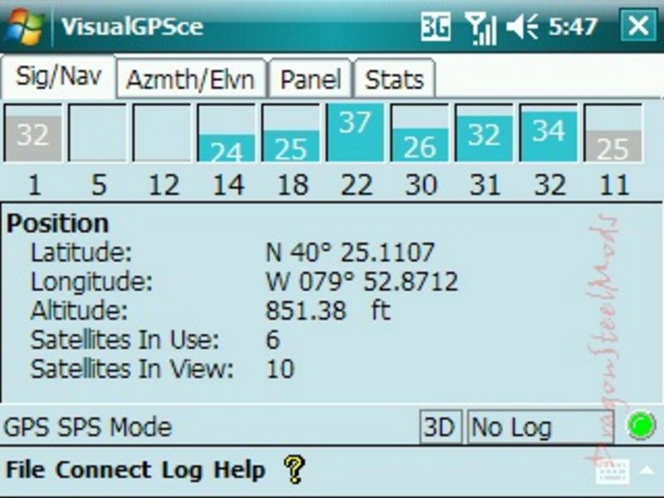The image size is (664, 498).
Task: Click satellite 22 signal bar showing 37
Action: pyautogui.click(x=355, y=133)
